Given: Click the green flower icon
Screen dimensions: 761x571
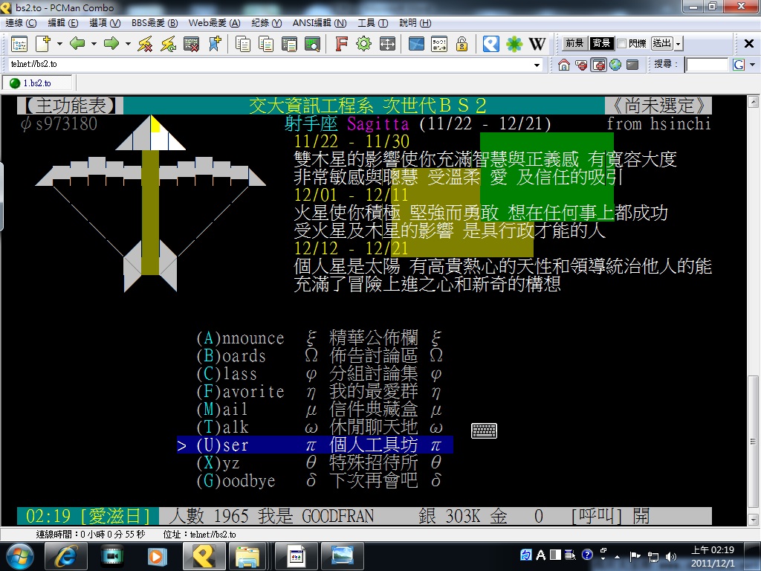Looking at the screenshot, I should [514, 44].
